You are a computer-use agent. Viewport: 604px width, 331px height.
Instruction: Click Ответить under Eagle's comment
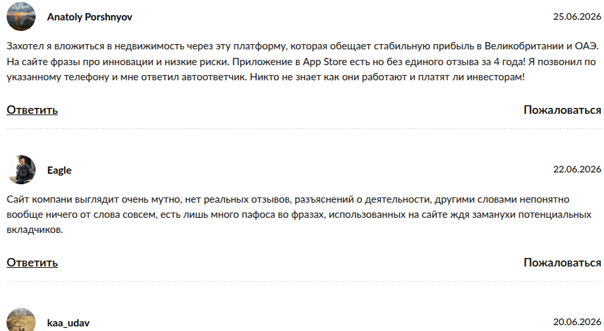(x=32, y=263)
